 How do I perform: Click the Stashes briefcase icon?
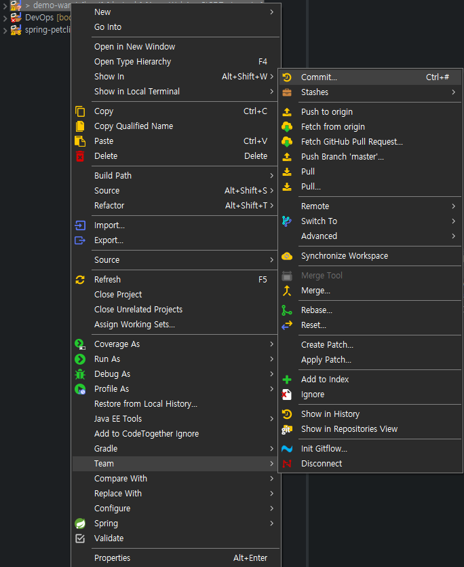(287, 92)
